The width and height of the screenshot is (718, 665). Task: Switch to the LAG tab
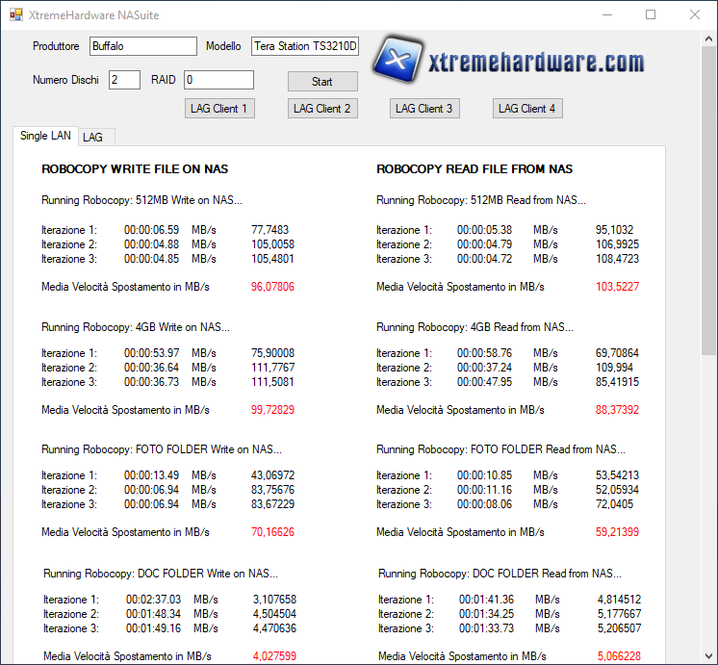click(x=92, y=138)
